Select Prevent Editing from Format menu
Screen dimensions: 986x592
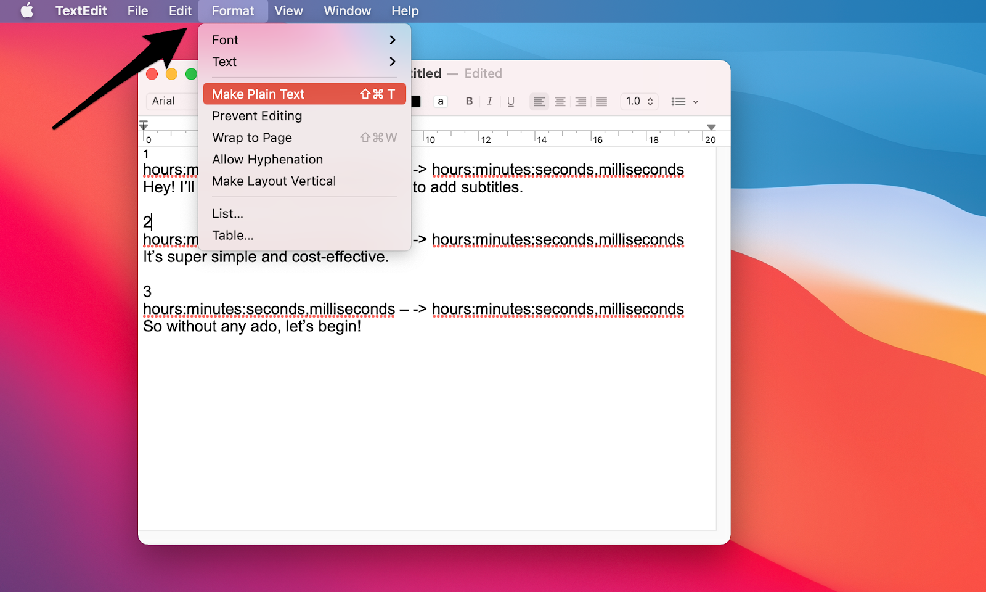(304, 116)
